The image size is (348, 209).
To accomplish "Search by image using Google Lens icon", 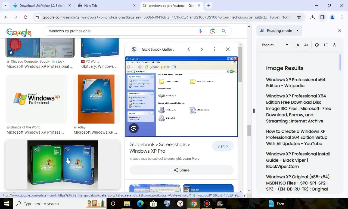I will [213, 31].
